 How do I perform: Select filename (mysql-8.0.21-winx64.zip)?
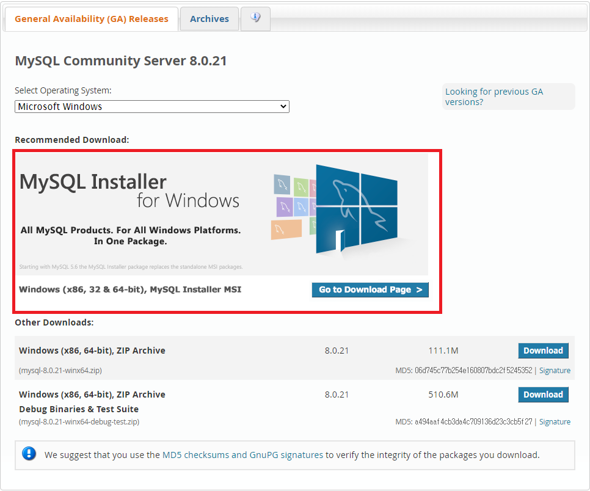coord(60,371)
